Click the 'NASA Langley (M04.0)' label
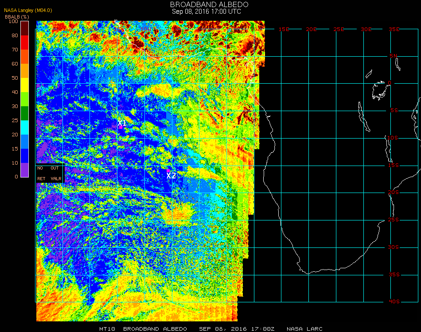This screenshot has height=332, width=421. pos(28,10)
